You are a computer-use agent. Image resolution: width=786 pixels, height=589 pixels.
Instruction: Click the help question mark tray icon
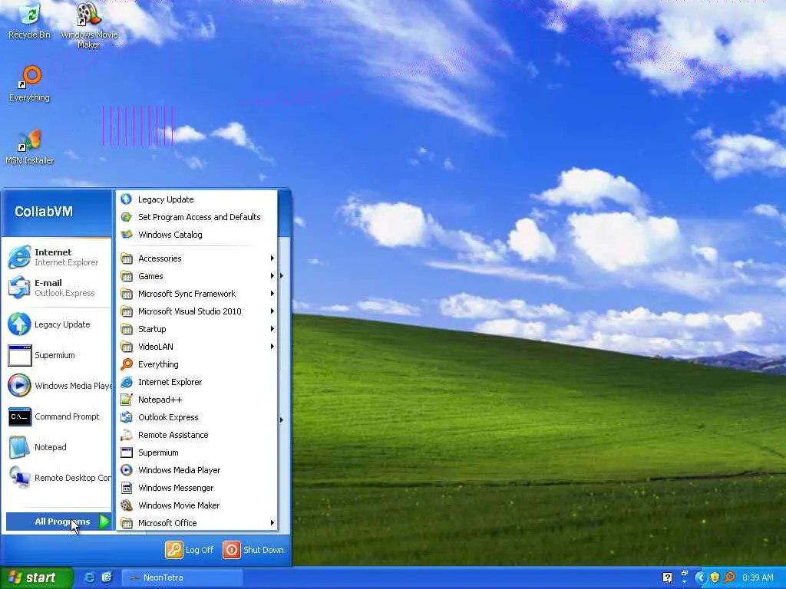pos(667,577)
